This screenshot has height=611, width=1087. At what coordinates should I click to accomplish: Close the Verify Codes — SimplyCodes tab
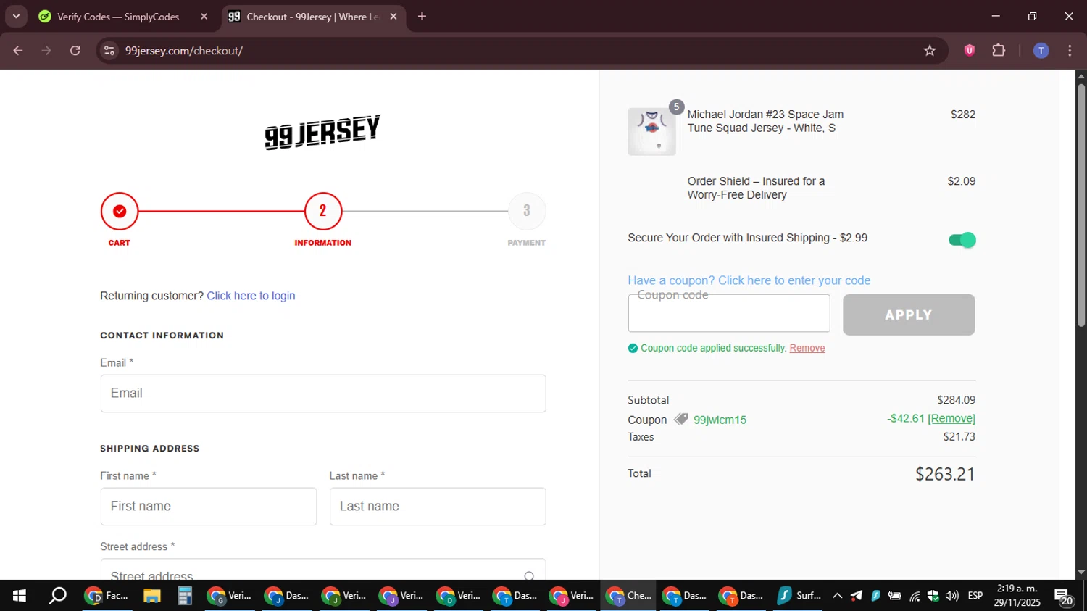click(x=204, y=17)
